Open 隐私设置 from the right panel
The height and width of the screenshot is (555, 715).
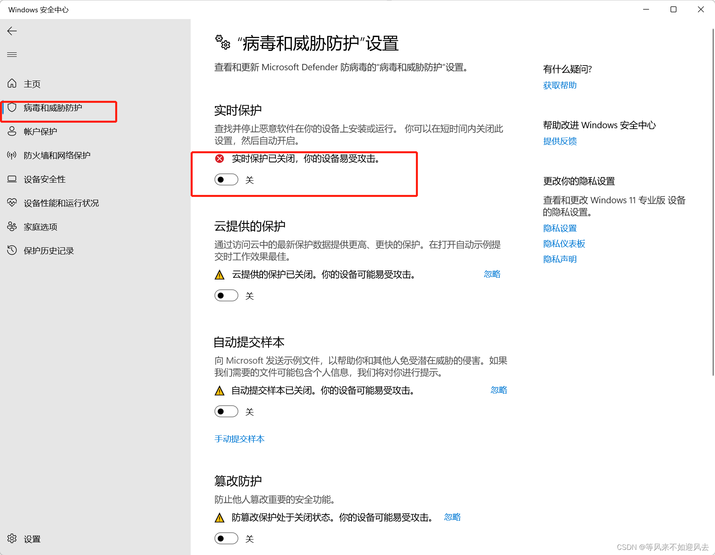pos(560,228)
